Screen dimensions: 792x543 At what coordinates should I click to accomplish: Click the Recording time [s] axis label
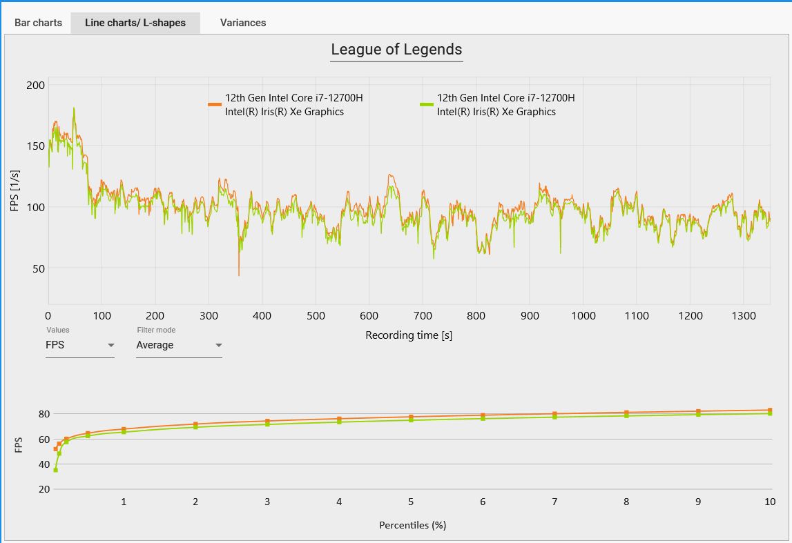tap(409, 335)
